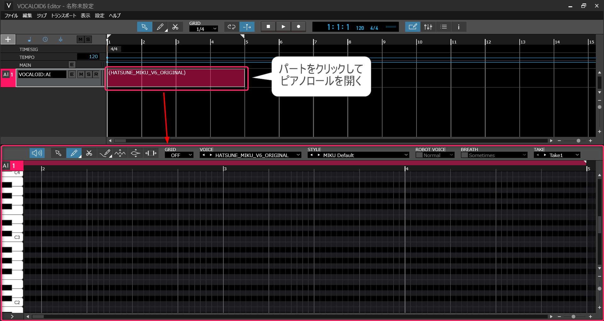Image resolution: width=604 pixels, height=321 pixels.
Task: Select the pencil tool in piano roll
Action: click(x=74, y=153)
